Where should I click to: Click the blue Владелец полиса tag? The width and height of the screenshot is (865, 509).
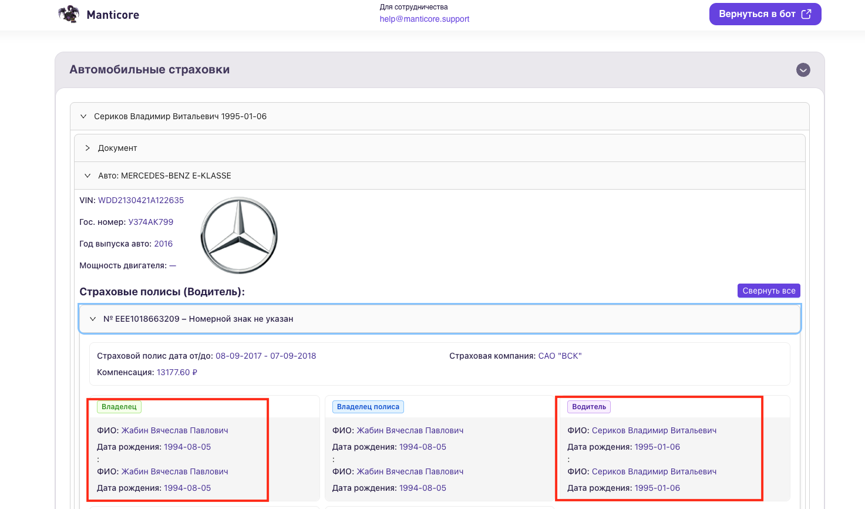tap(368, 407)
